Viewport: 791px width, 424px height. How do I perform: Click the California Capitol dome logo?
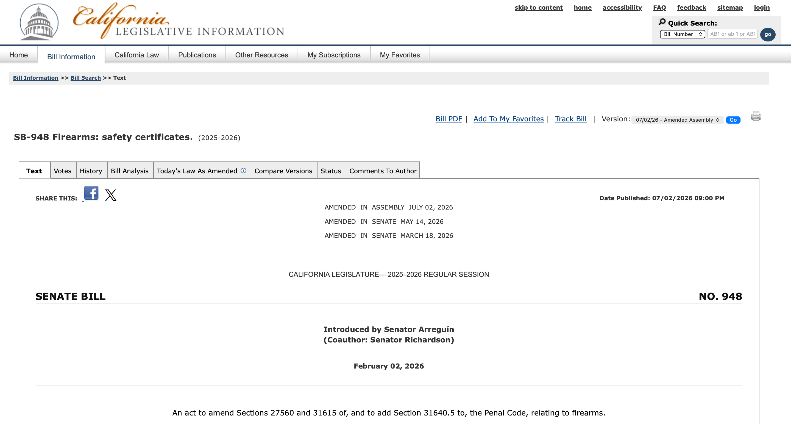[x=39, y=22]
